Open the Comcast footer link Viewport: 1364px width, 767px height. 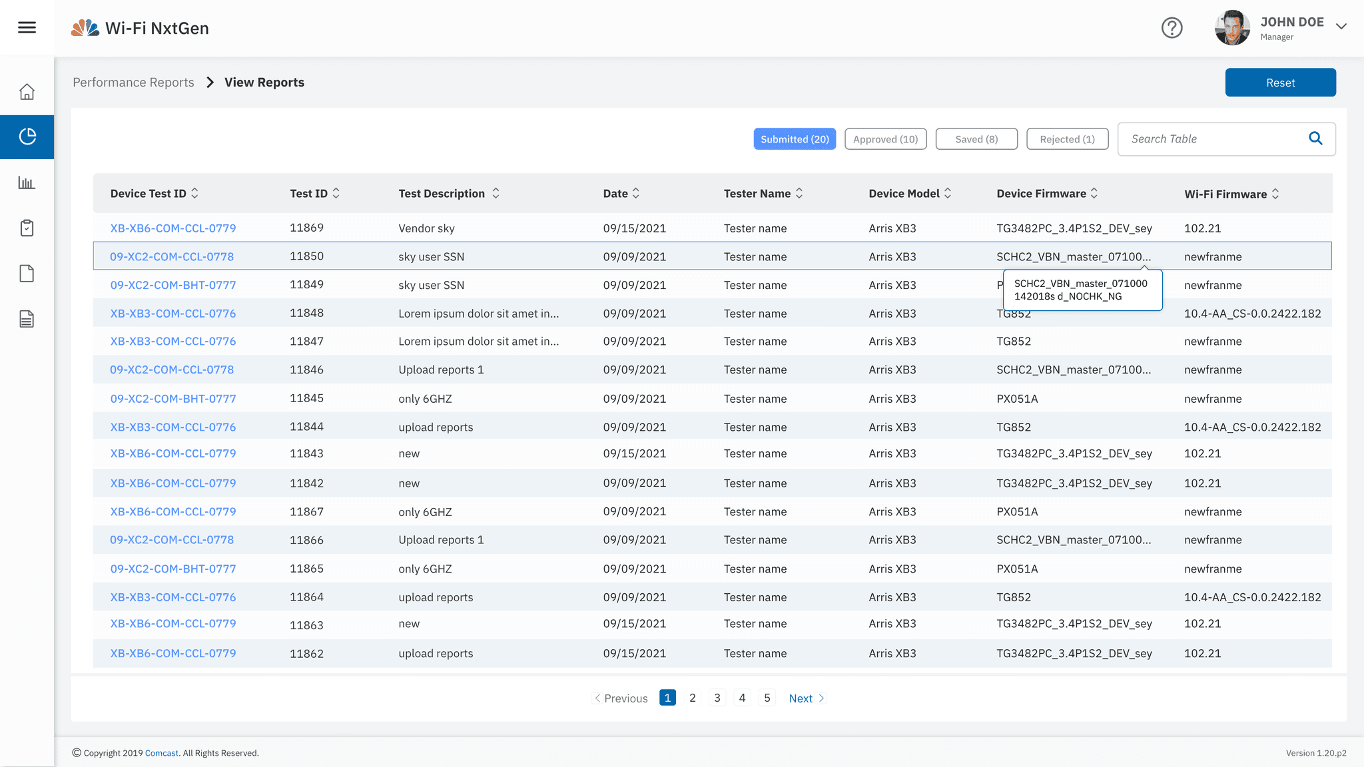(161, 753)
